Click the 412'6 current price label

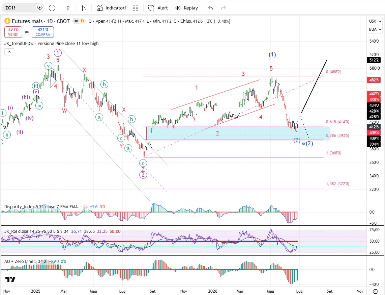374,127
